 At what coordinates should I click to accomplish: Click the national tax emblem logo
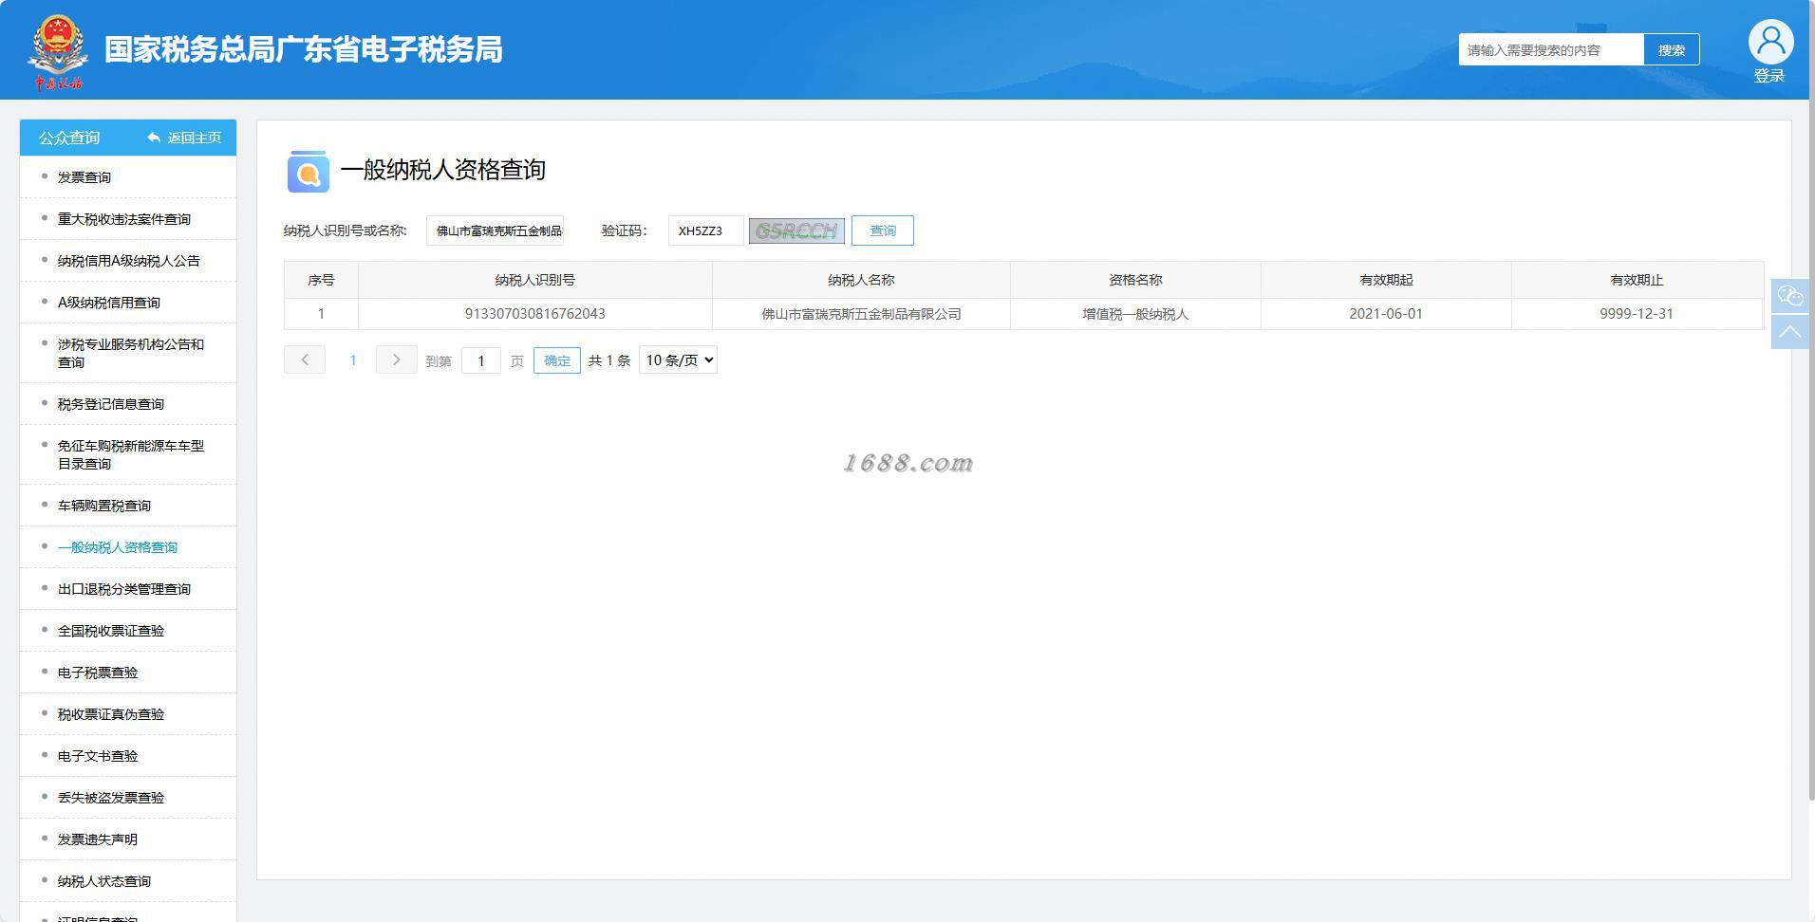click(58, 51)
